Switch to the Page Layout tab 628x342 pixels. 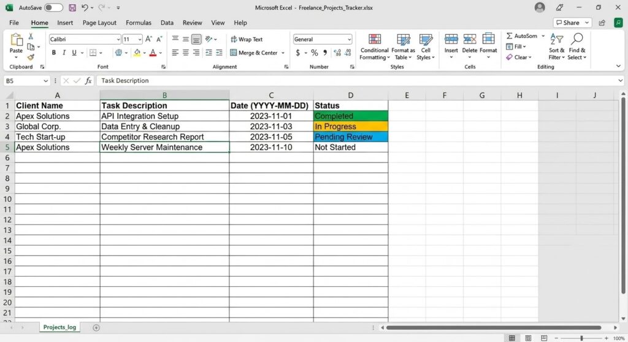pyautogui.click(x=99, y=23)
